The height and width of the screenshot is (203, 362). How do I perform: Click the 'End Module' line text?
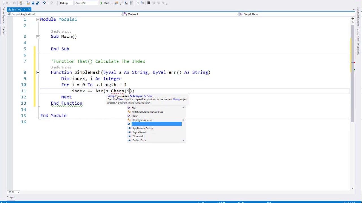[53, 116]
